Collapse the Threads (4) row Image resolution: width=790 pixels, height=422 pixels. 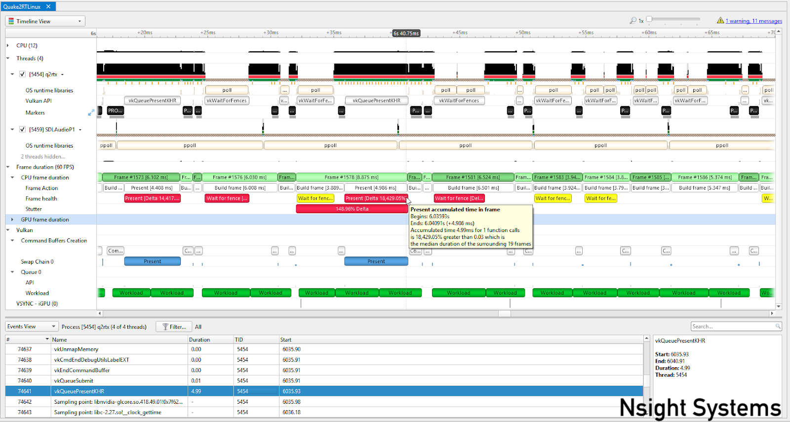(x=8, y=58)
